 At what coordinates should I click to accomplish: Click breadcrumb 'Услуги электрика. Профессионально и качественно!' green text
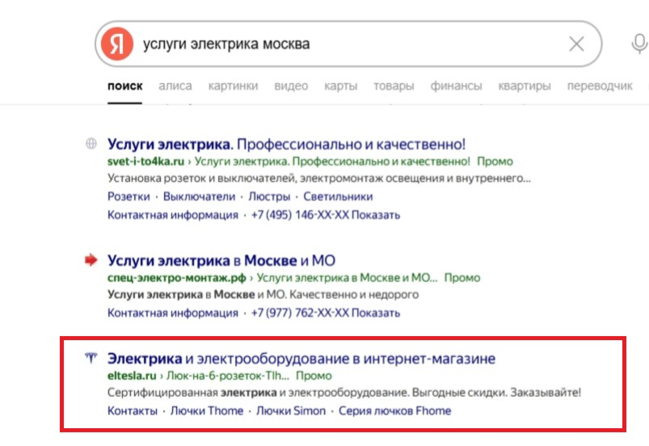(x=332, y=162)
